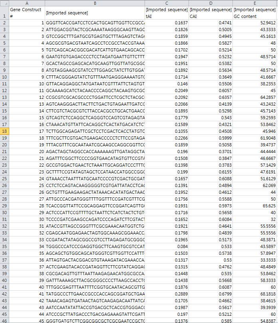Click the '[Imported sequence] GC content' header cell
The image size is (278, 323).
click(x=255, y=13)
